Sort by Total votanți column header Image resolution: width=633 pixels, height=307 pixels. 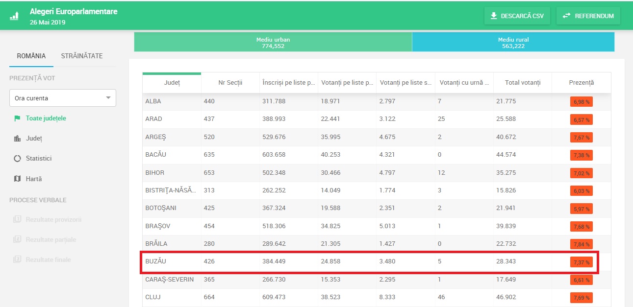(522, 83)
